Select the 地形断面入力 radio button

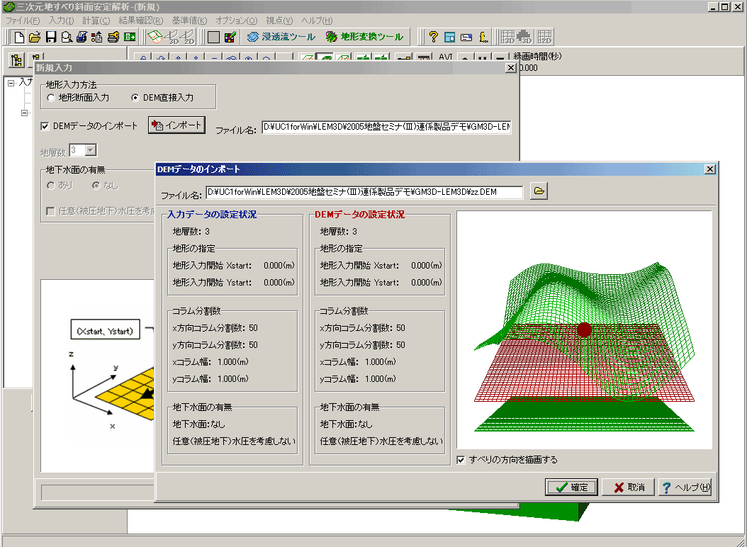click(x=51, y=98)
